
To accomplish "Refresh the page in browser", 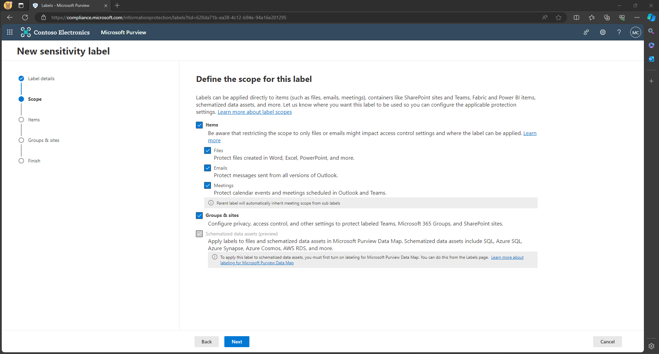I will click(x=25, y=17).
